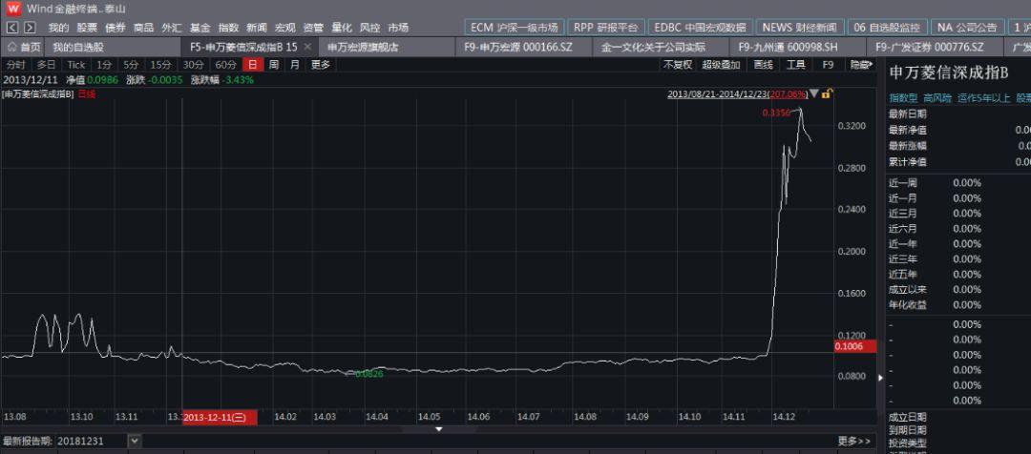Open the date range dropdown triangle
This screenshot has height=454, width=1031.
[814, 94]
